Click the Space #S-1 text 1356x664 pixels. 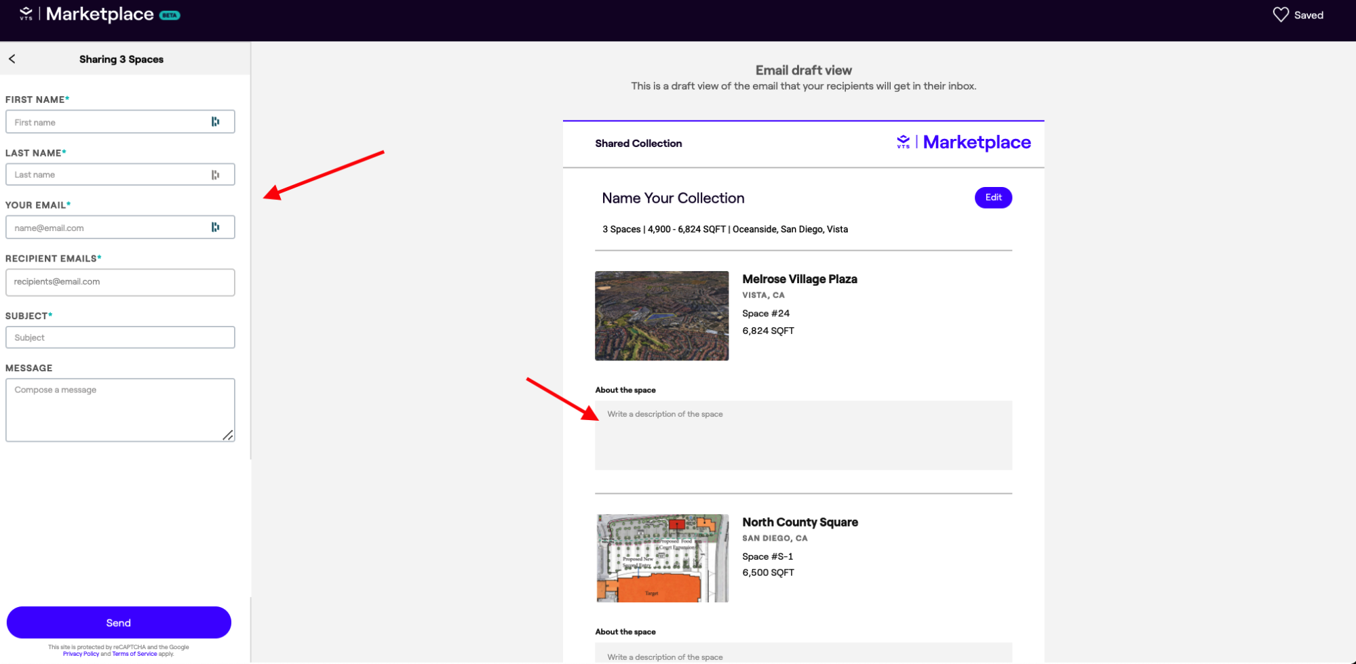pos(767,557)
